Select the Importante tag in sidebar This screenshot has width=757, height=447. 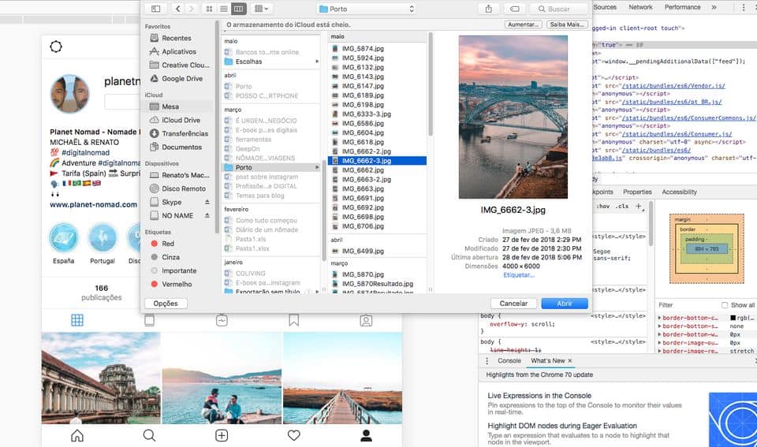(x=179, y=271)
